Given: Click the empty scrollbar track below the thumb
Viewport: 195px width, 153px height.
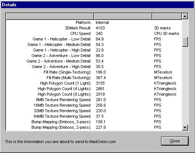Looking at the screenshot, I should (185, 85).
